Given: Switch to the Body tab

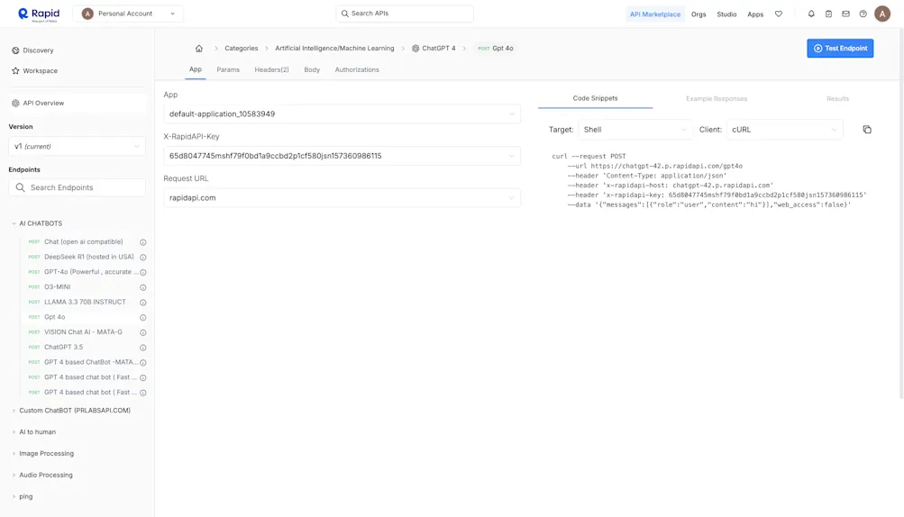Looking at the screenshot, I should pos(312,69).
